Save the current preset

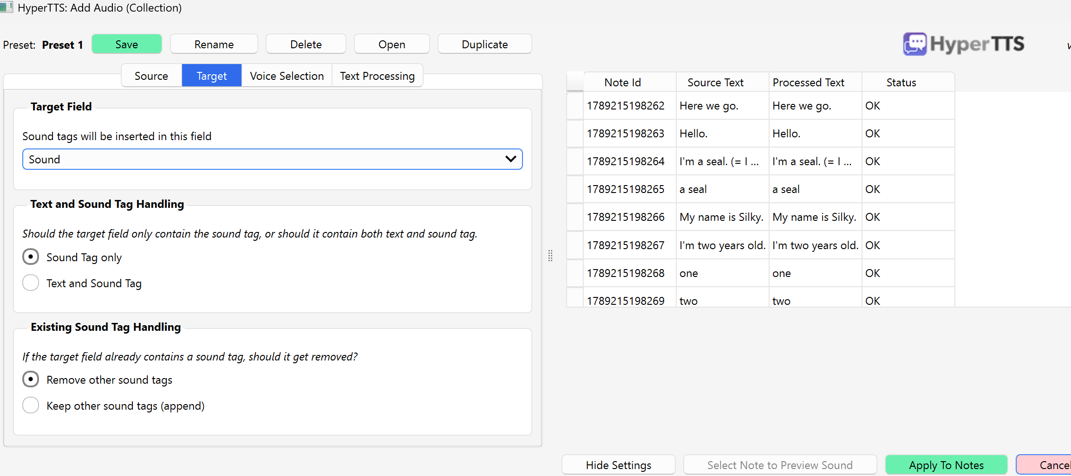[127, 44]
